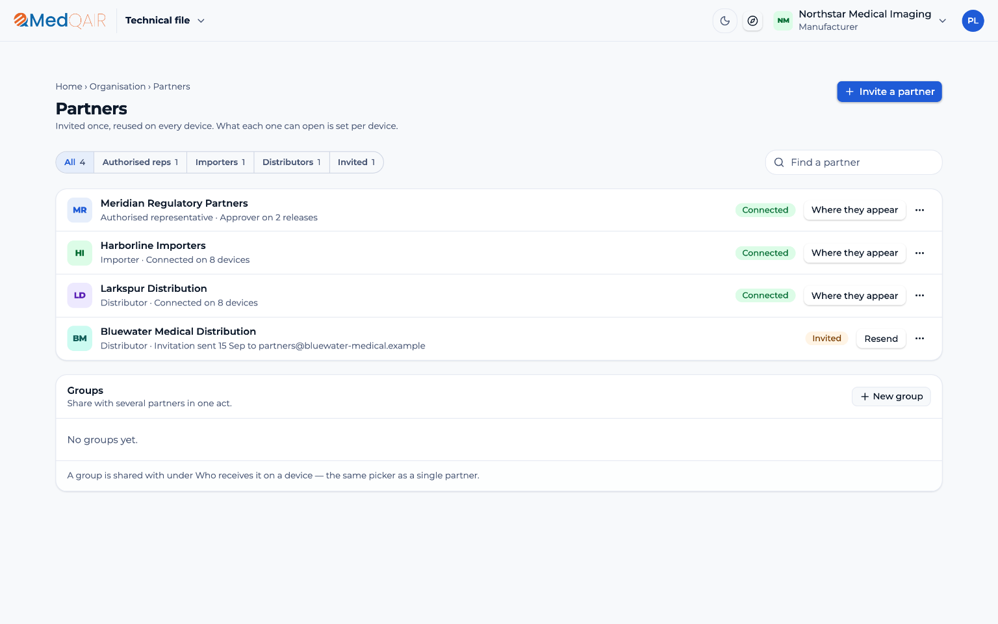Viewport: 998px width, 624px height.
Task: Click Connected badge on Larkspur row
Action: pos(765,296)
